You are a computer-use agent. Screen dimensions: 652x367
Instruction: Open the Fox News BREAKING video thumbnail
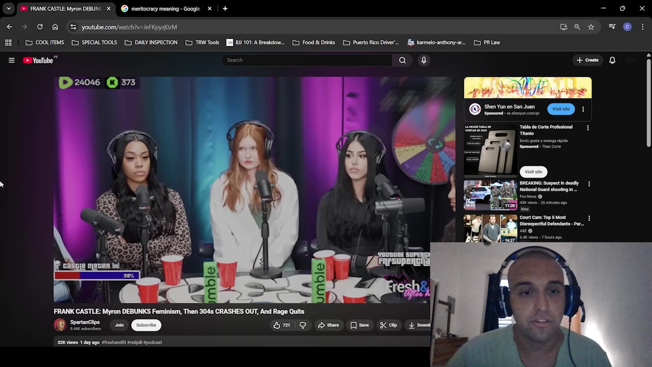[x=491, y=195]
